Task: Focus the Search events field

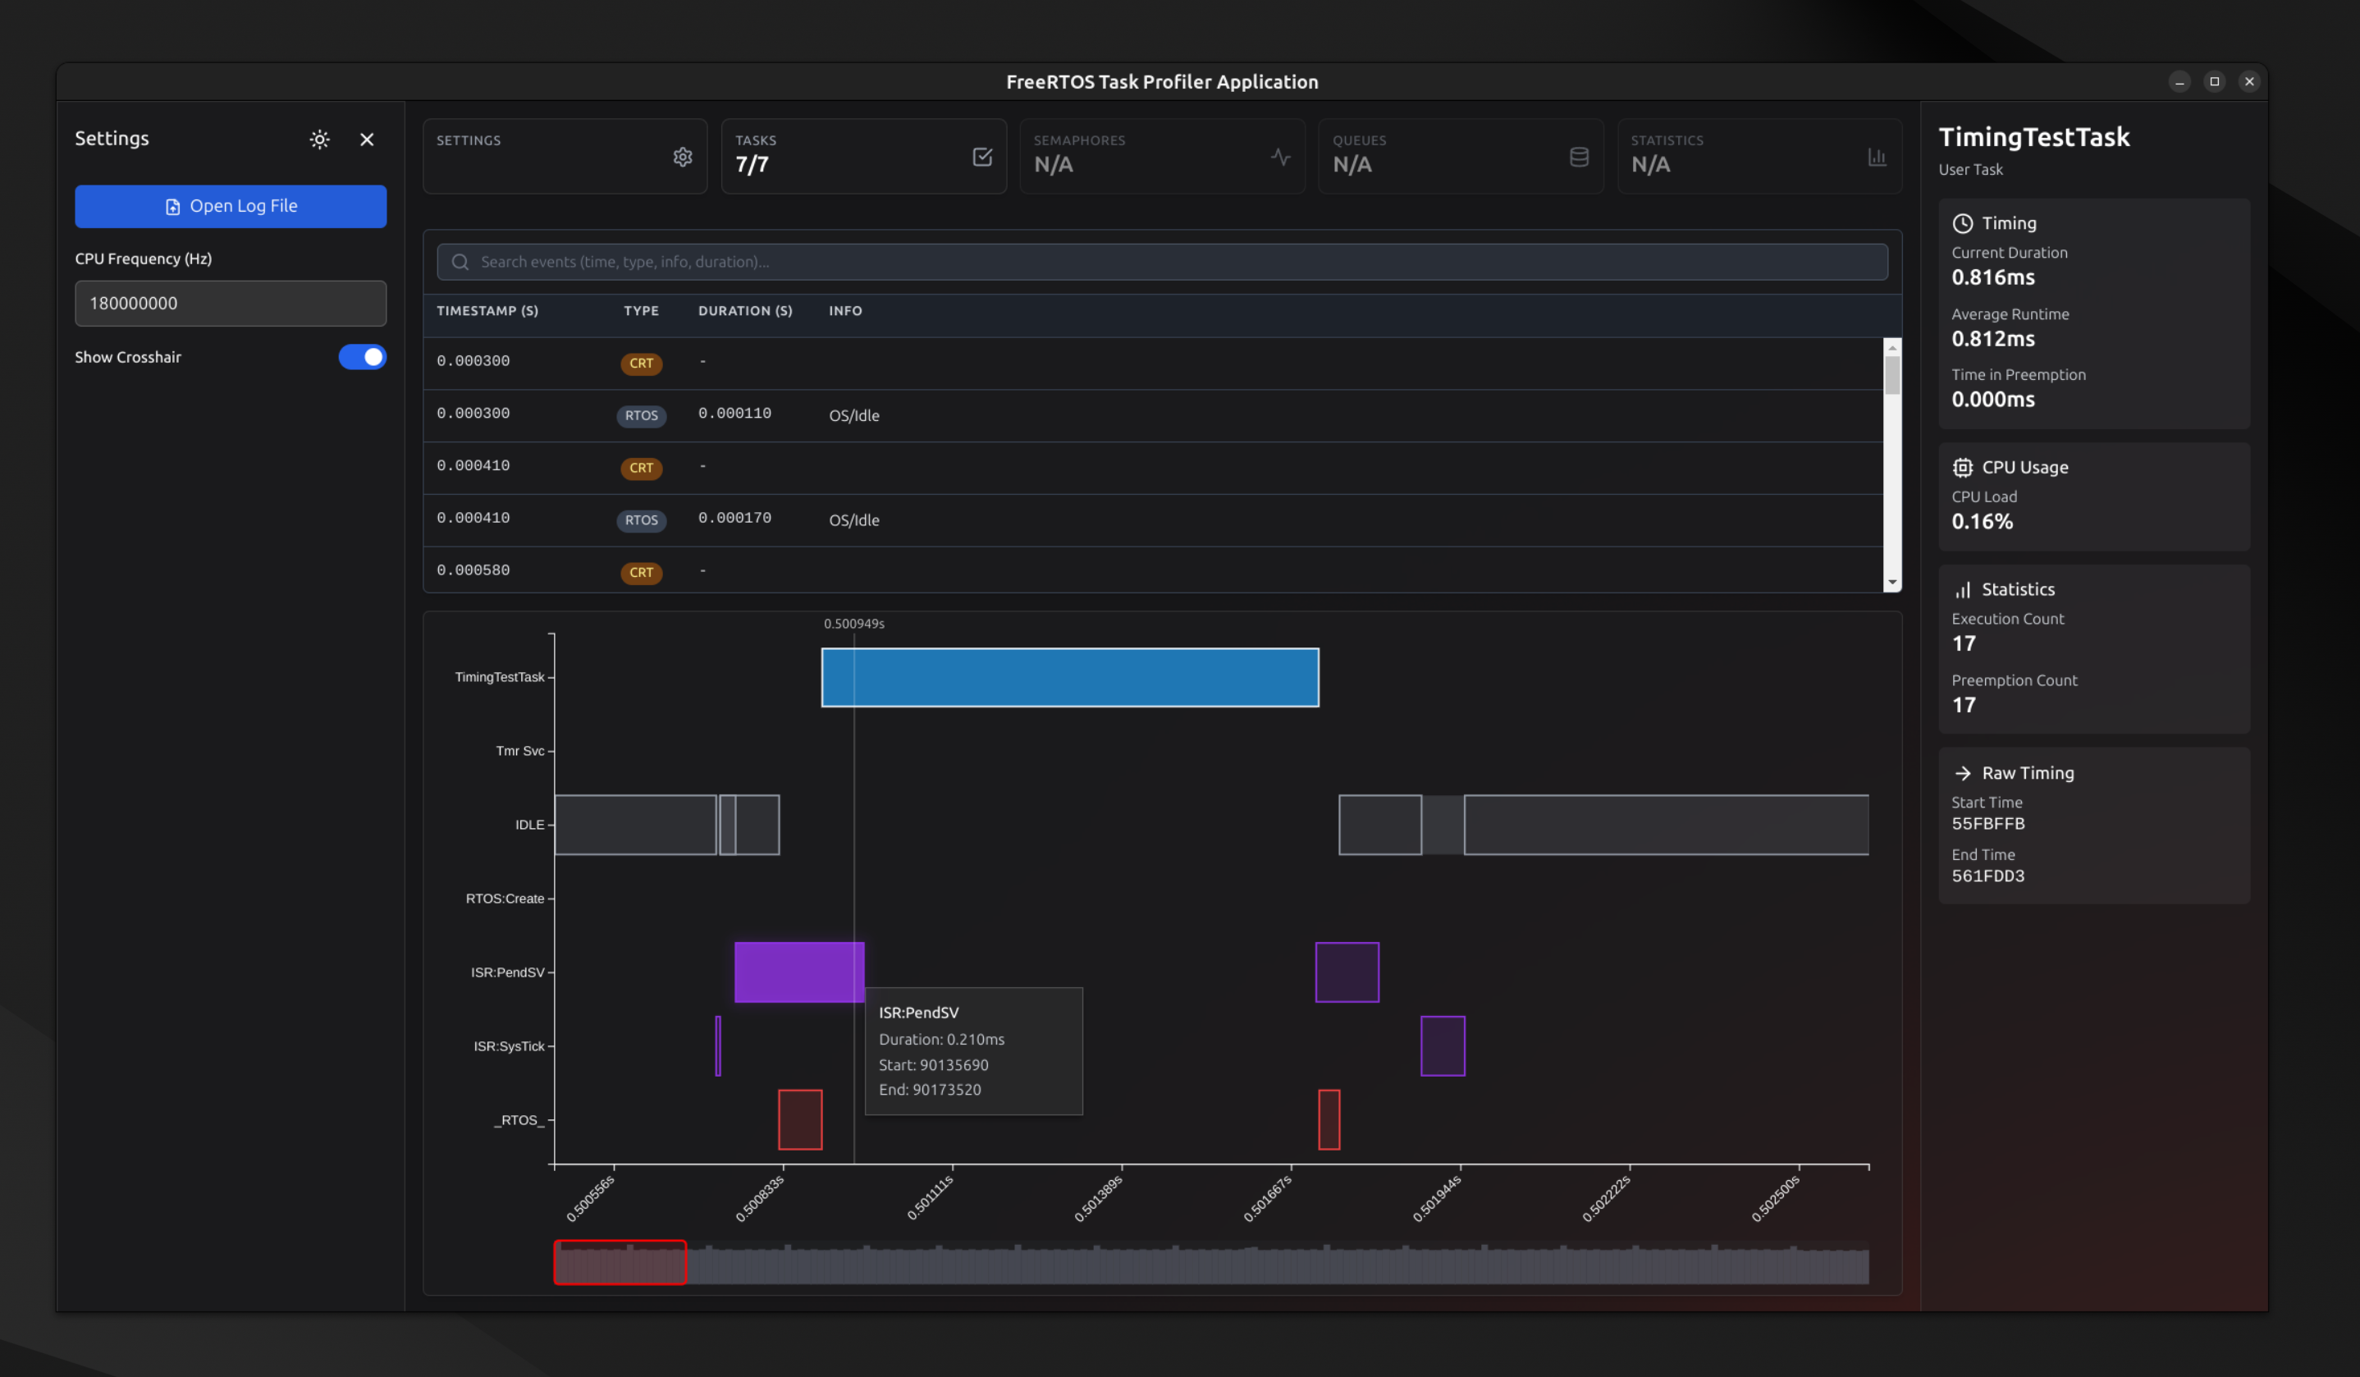Action: pyautogui.click(x=1162, y=263)
